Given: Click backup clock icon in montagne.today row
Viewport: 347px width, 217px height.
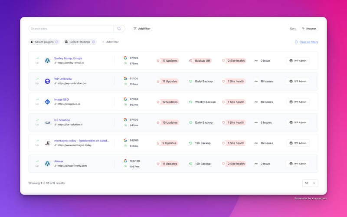Looking at the screenshot, I should [190, 143].
